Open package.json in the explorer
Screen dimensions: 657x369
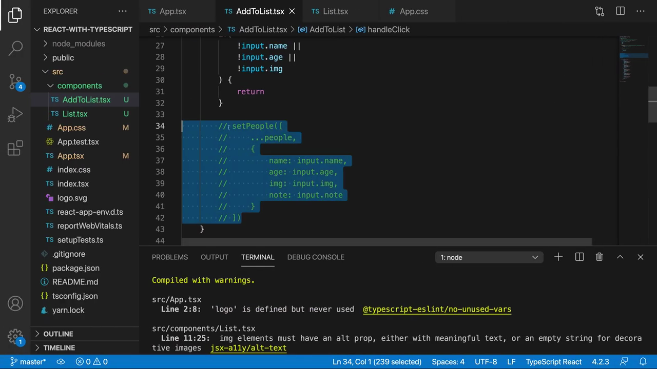coord(85,268)
